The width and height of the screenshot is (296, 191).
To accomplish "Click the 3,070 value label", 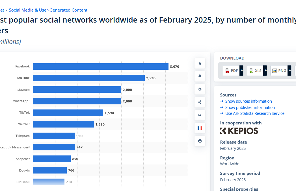I will (x=175, y=67).
